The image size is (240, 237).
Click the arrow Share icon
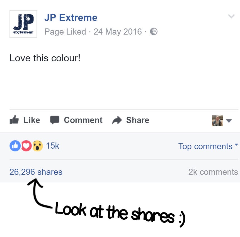tap(117, 120)
